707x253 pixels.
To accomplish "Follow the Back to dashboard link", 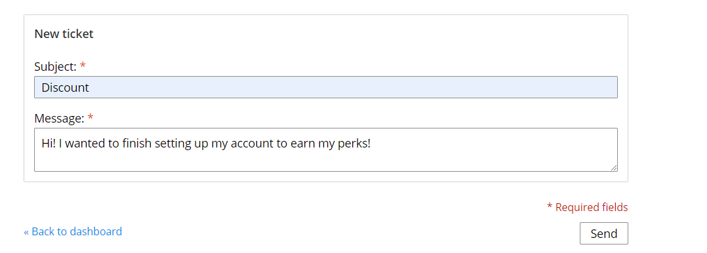I will pos(73,231).
